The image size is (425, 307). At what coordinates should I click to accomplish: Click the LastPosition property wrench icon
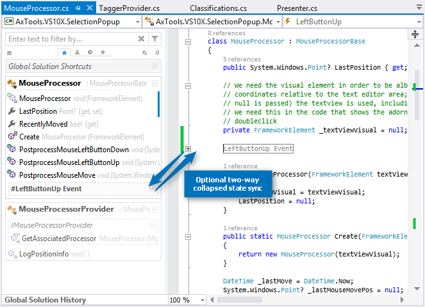tap(12, 111)
